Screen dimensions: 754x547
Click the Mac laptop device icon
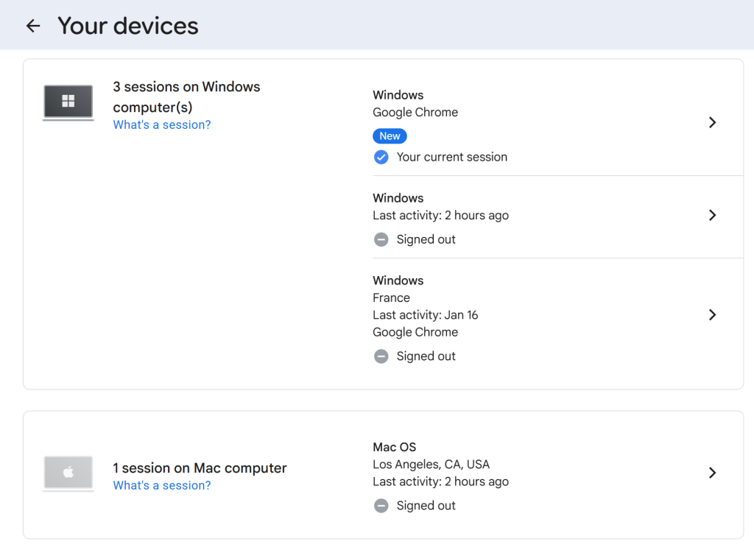[68, 473]
